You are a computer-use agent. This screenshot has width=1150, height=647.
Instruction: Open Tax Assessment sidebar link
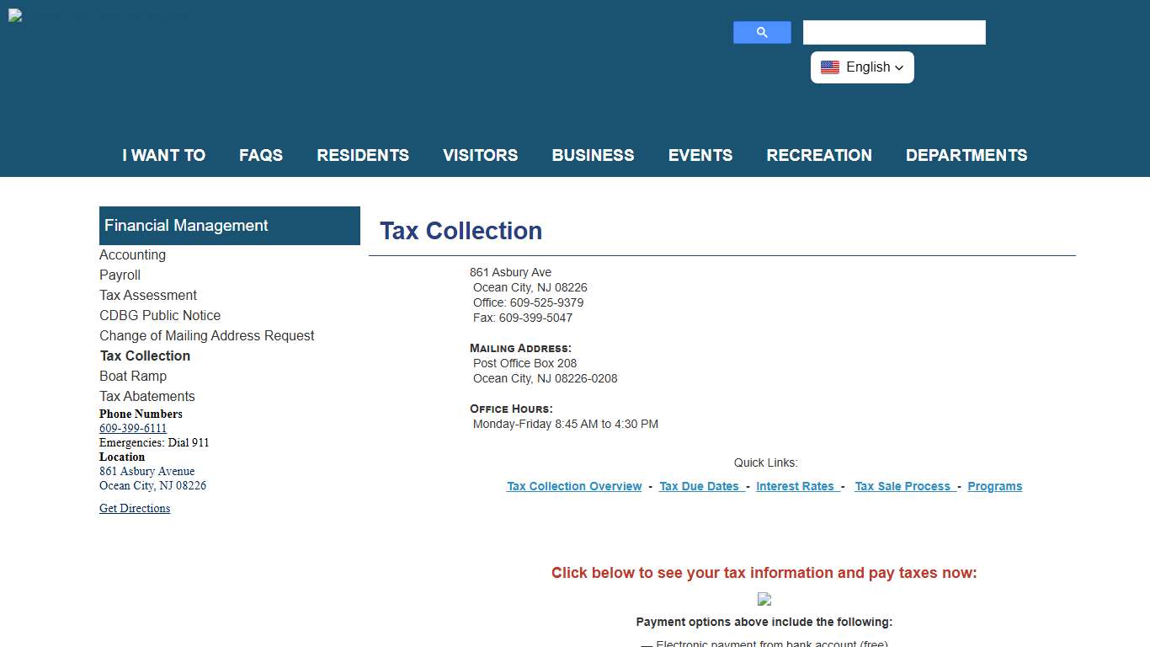[148, 295]
